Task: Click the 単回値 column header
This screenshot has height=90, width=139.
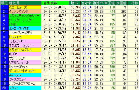Action: [110, 3]
